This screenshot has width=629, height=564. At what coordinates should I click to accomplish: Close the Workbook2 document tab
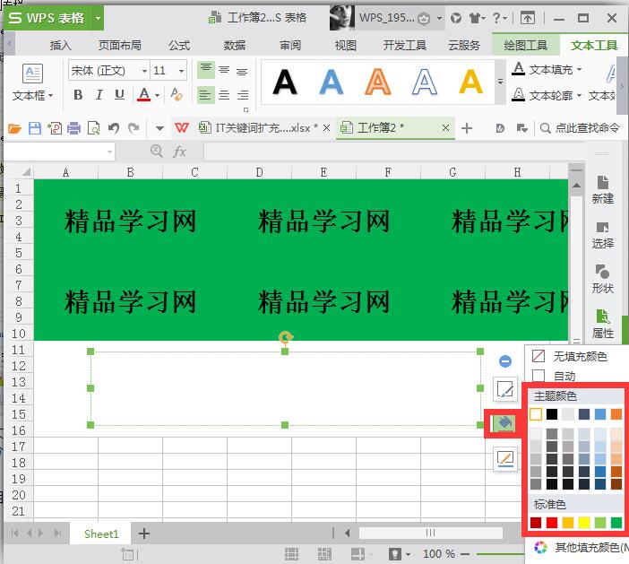pos(445,128)
